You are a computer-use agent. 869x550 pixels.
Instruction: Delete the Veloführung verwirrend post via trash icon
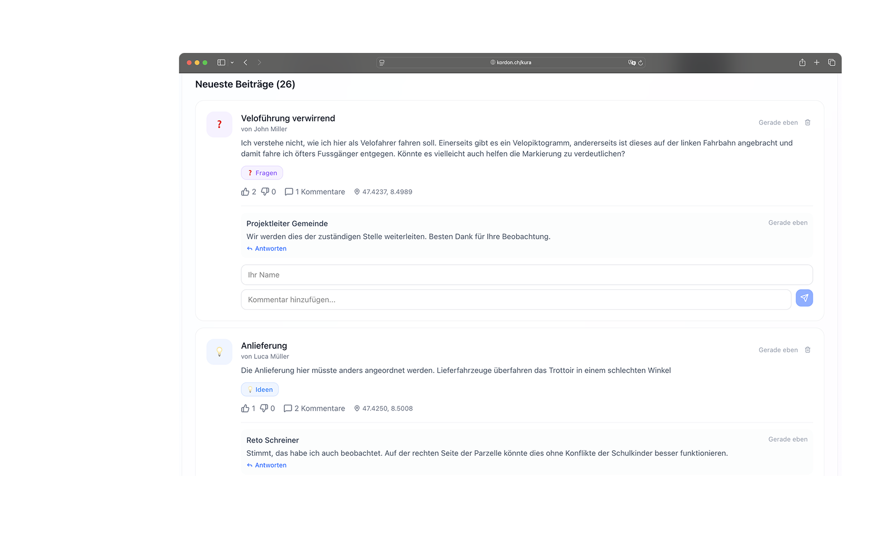[808, 122]
